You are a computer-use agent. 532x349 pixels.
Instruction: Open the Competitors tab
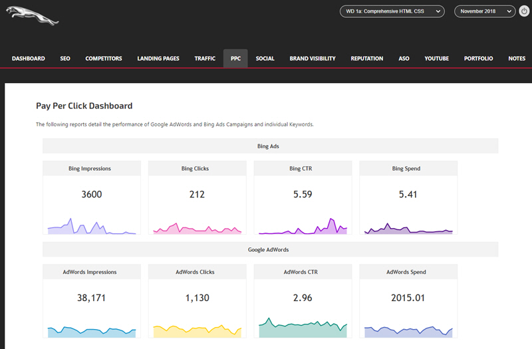(104, 58)
